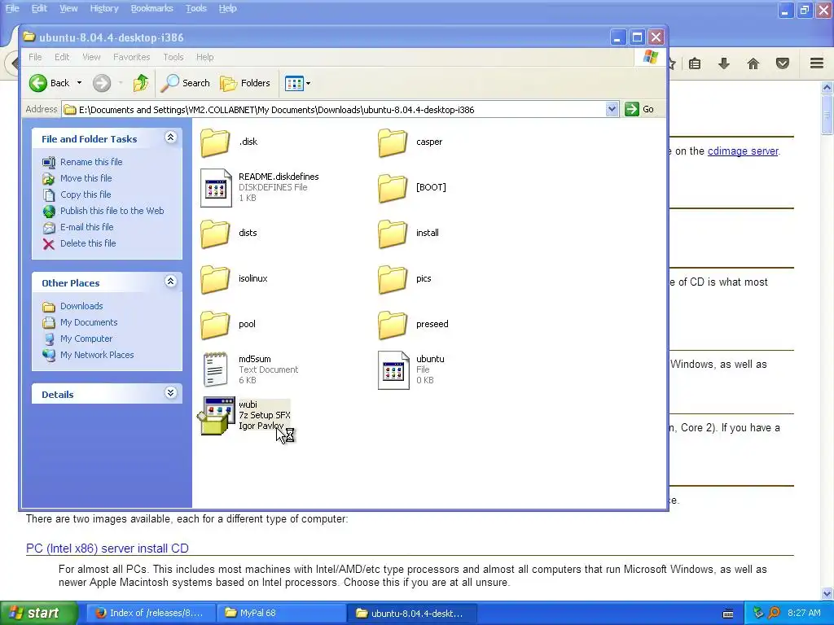Select the pics folder icon

393,280
